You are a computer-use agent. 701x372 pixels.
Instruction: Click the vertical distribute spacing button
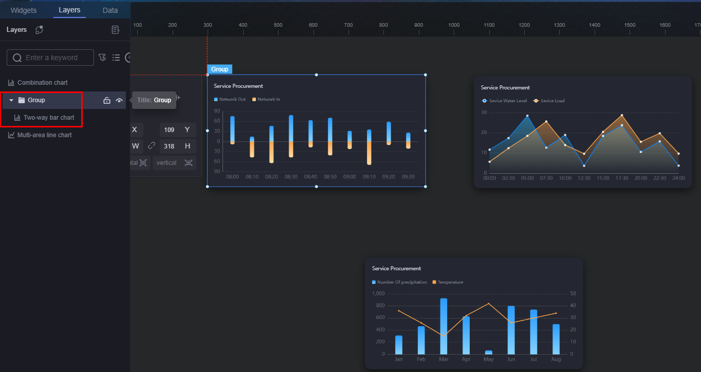tap(174, 163)
